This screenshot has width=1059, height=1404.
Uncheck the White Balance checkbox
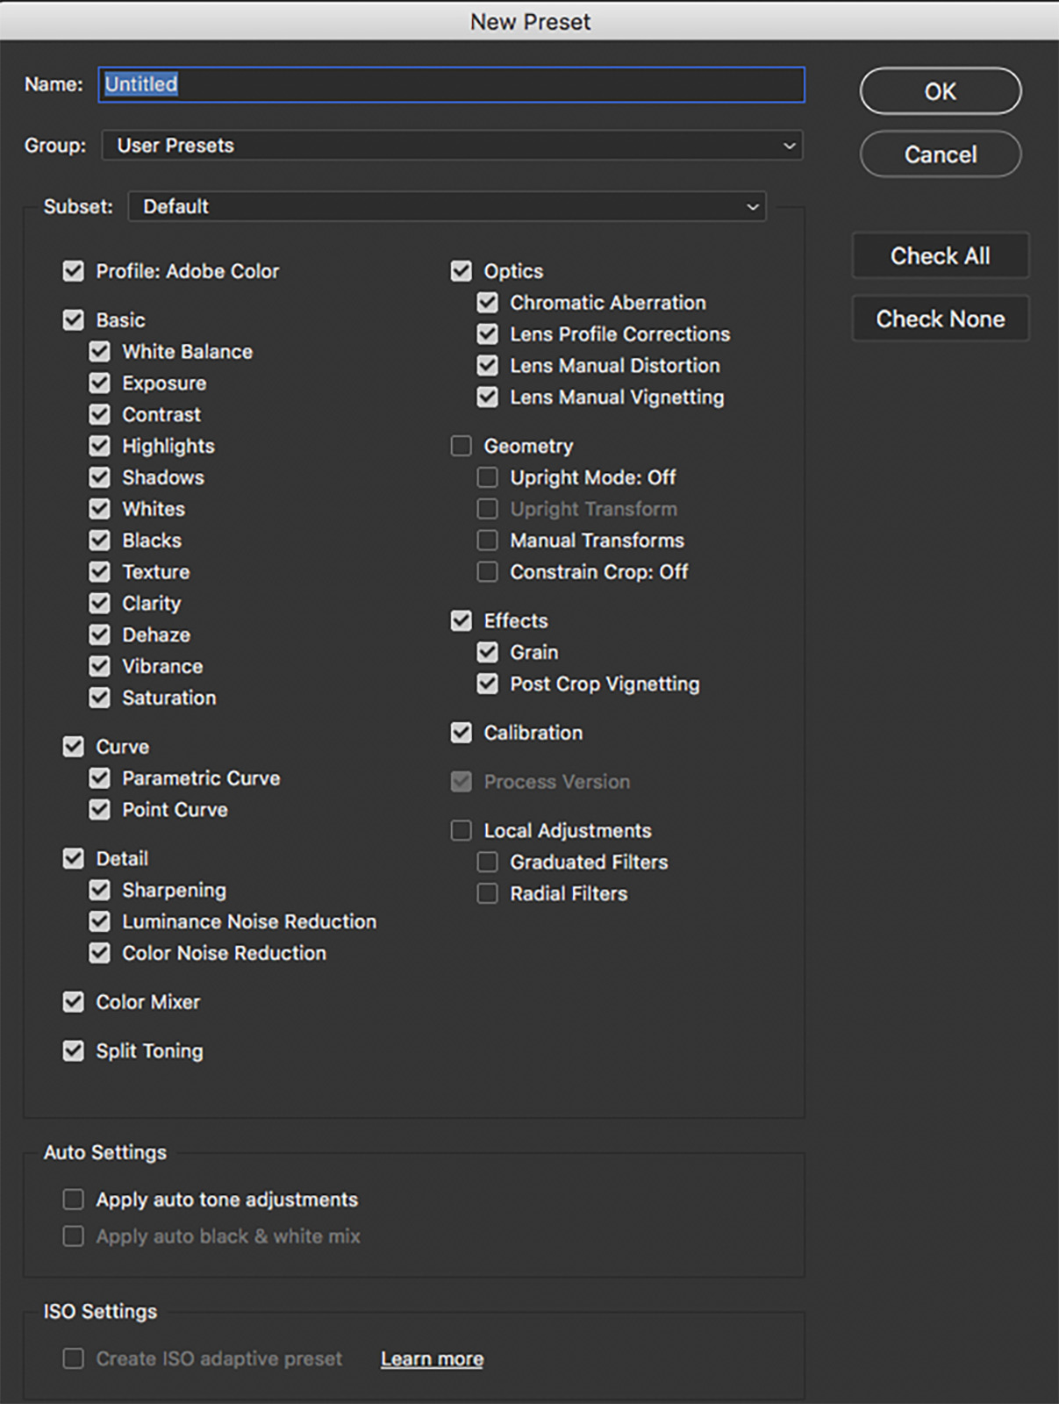coord(100,352)
